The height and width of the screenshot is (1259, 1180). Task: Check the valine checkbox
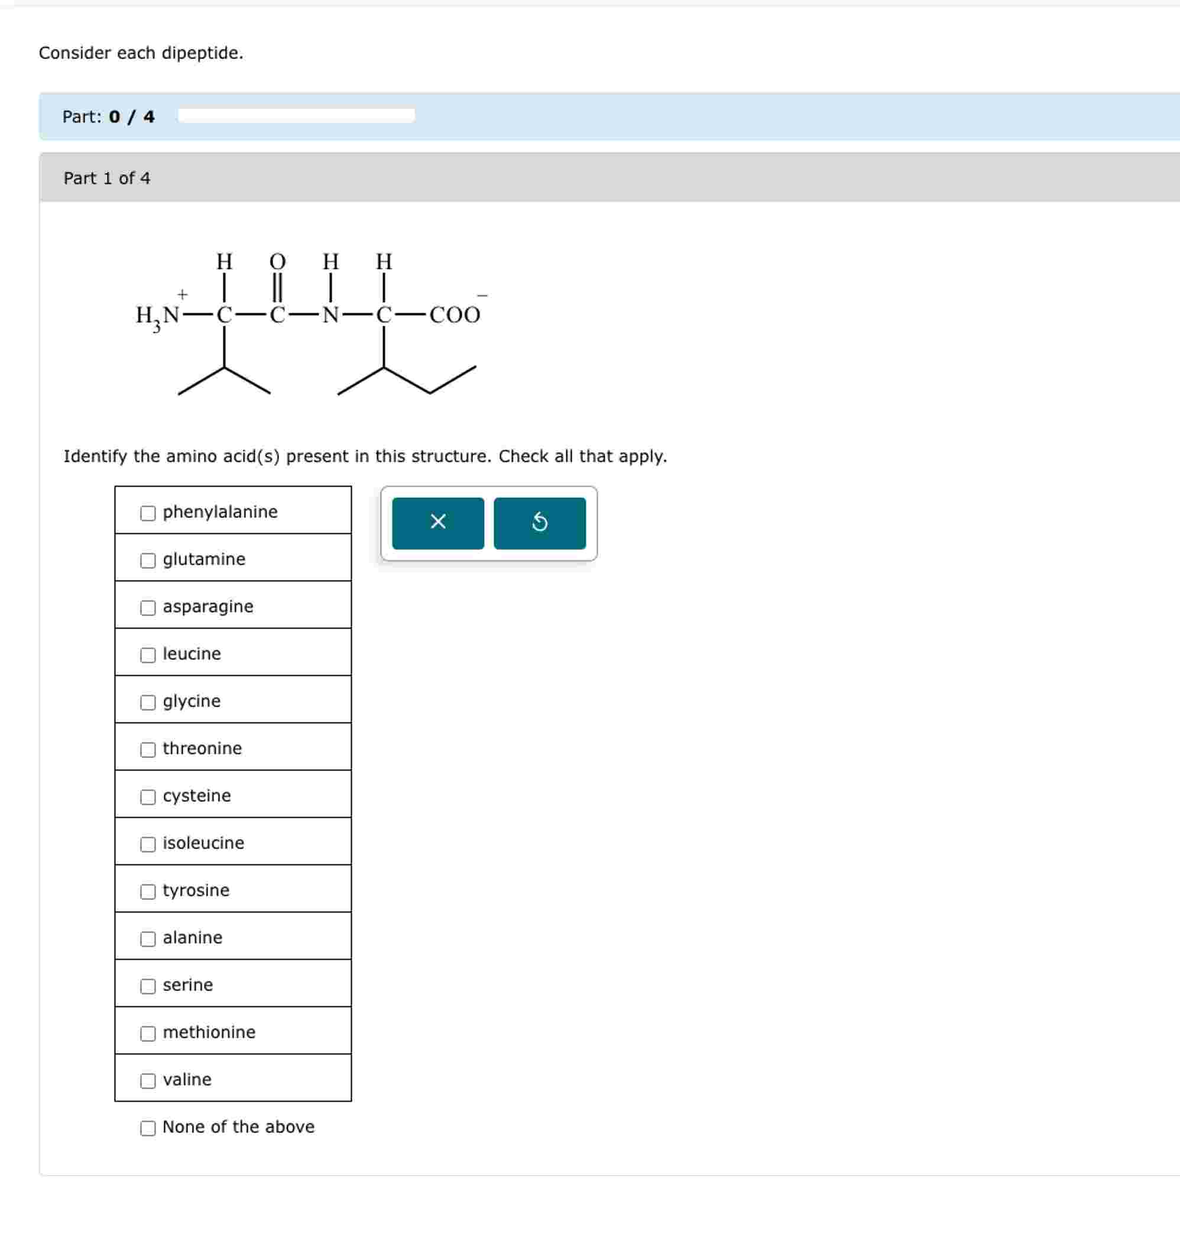pyautogui.click(x=148, y=1080)
